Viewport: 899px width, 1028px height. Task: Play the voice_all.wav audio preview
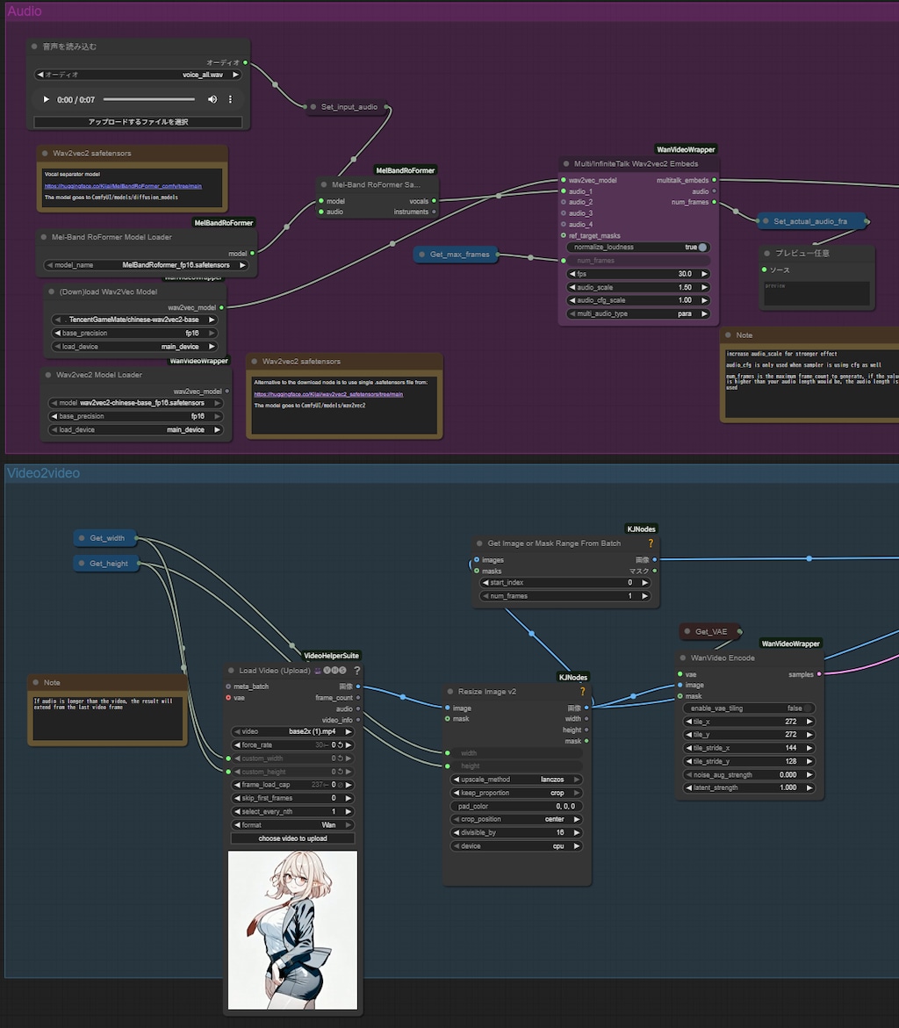47,99
